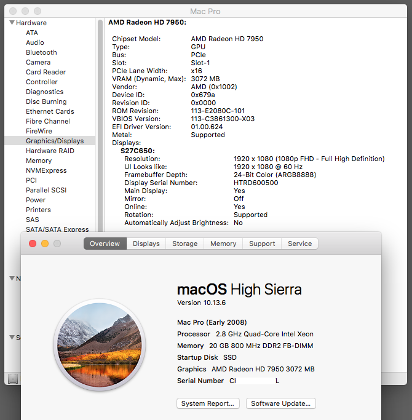412x420 pixels.
Task: Open the Service tab
Action: pyautogui.click(x=299, y=244)
